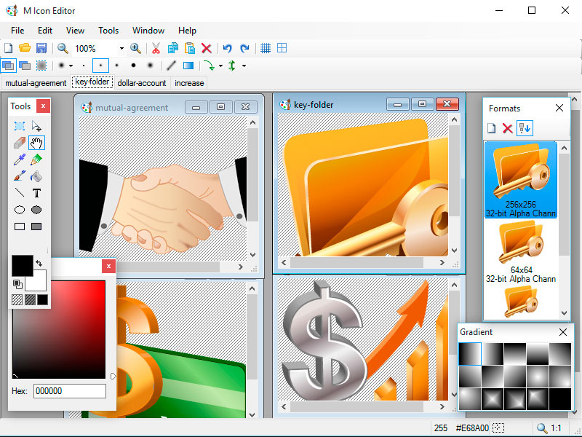Switch to the dollar-account tab

click(141, 83)
